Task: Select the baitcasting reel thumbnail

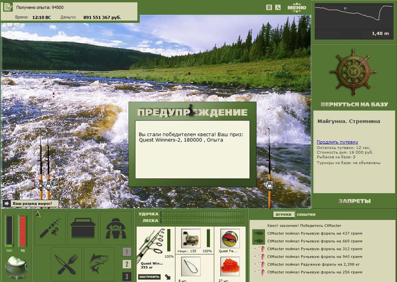Action: tap(191, 239)
